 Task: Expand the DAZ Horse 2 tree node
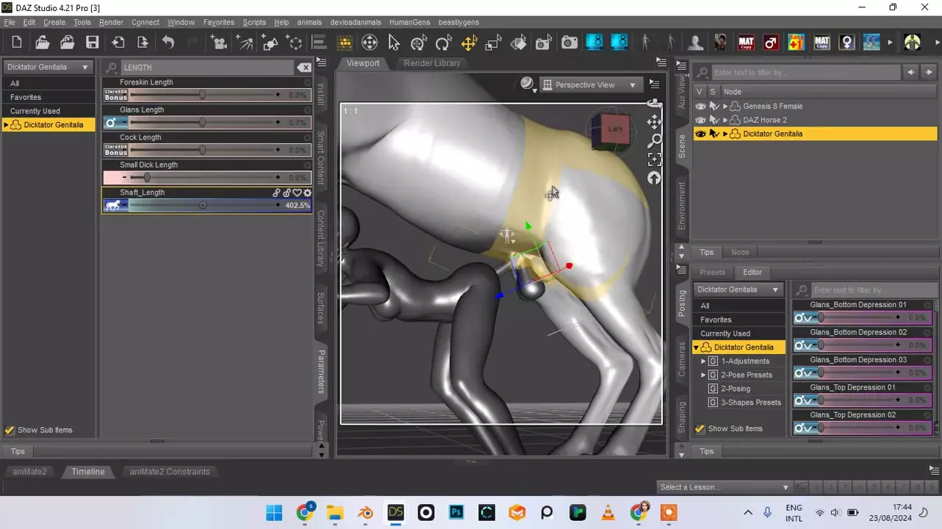(725, 120)
